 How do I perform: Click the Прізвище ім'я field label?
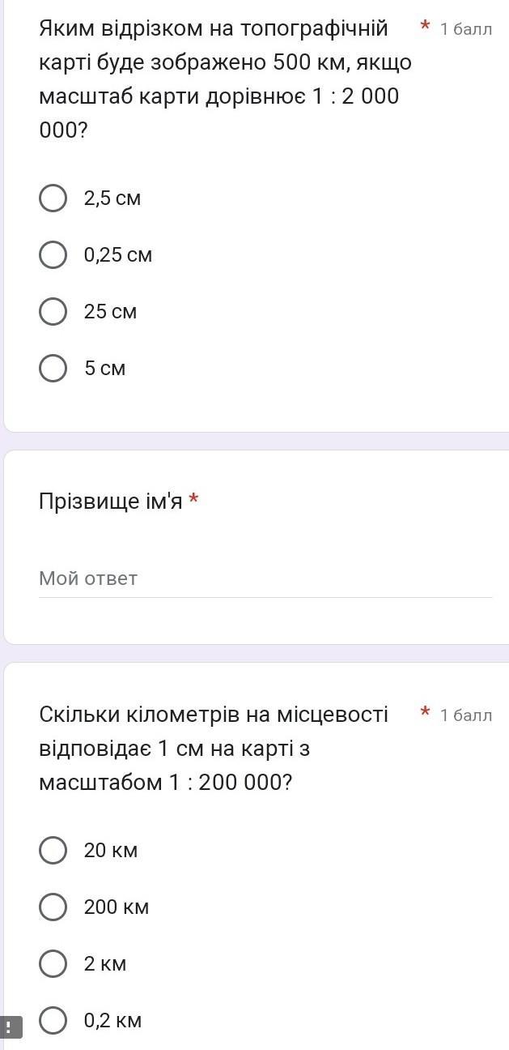(111, 502)
